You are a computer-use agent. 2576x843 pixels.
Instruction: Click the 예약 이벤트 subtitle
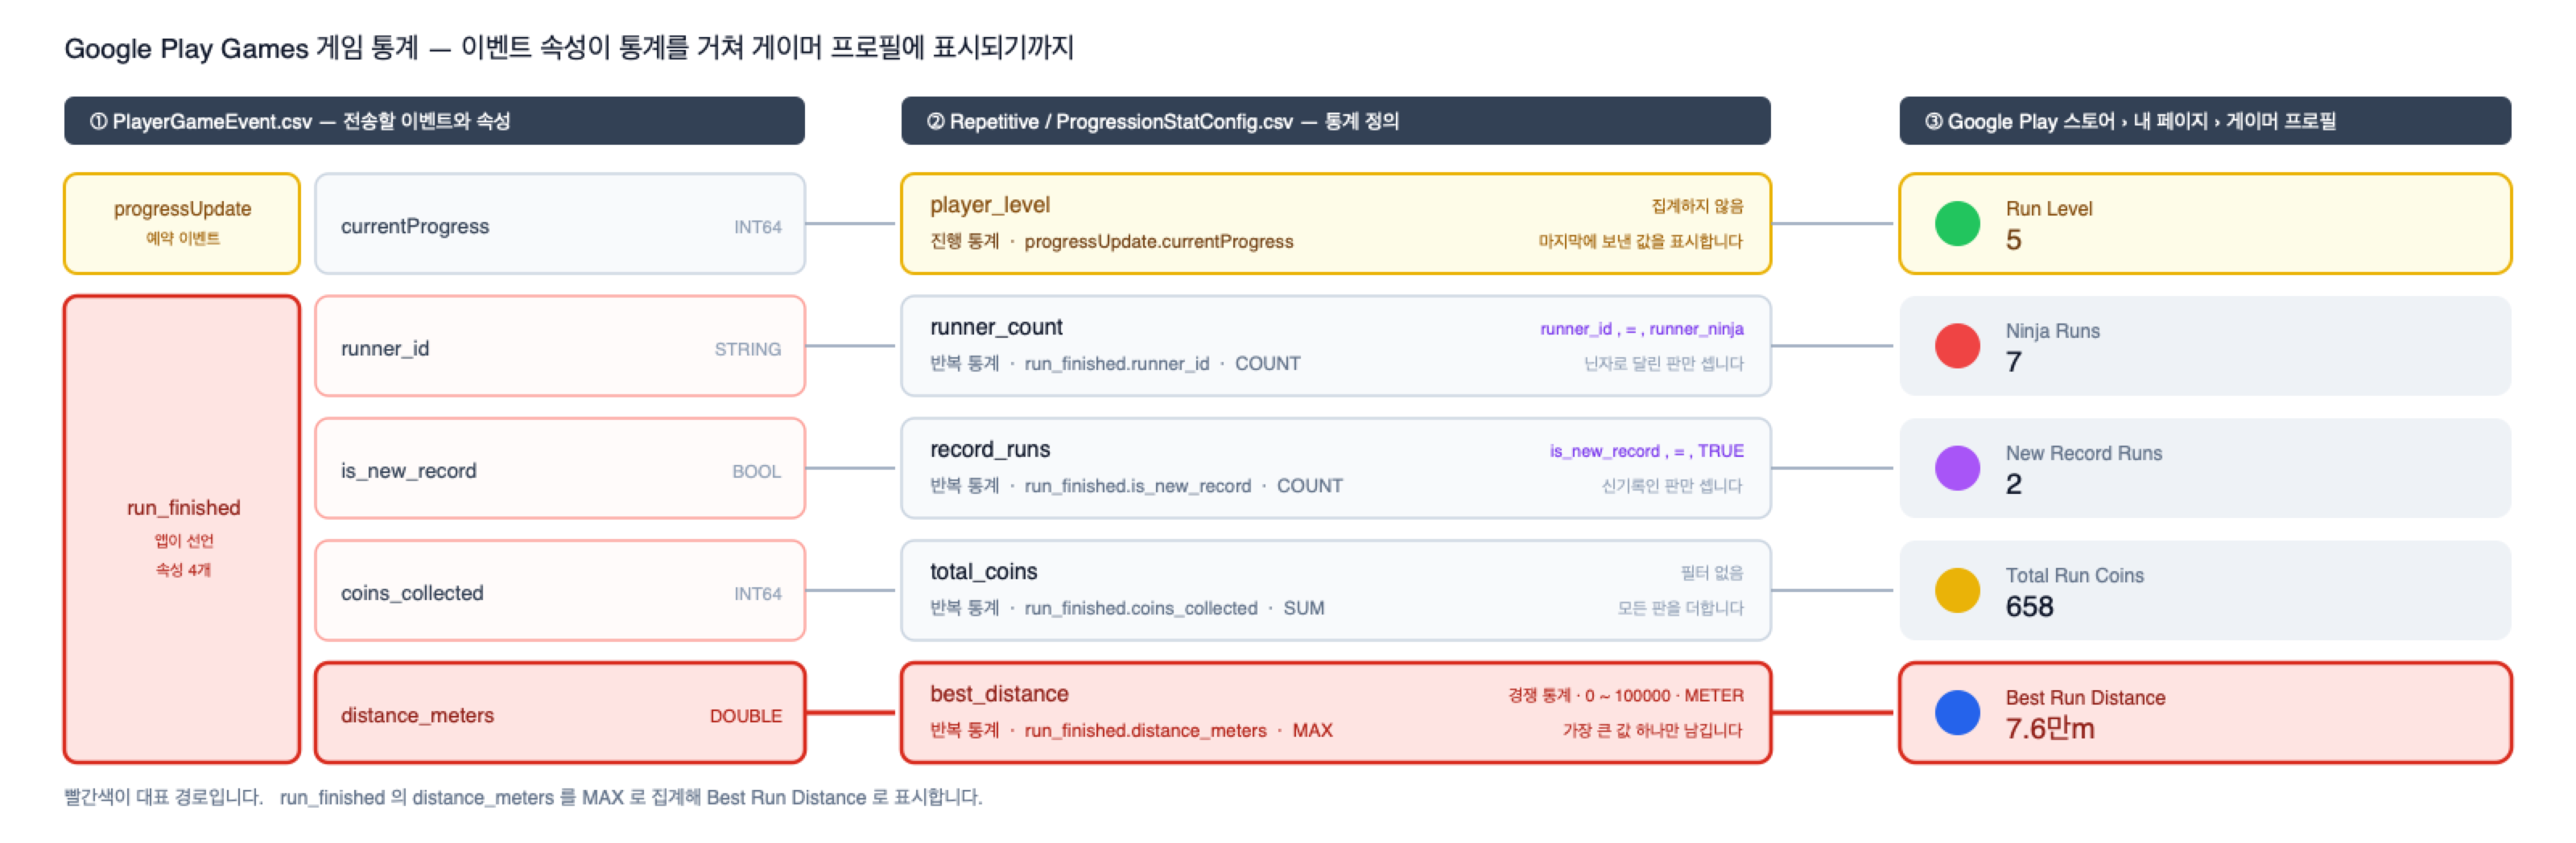182,238
